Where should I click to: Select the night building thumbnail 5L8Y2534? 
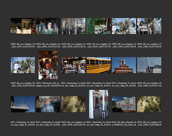coord(23,26)
